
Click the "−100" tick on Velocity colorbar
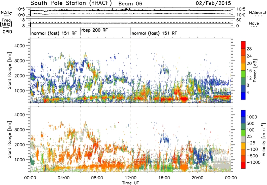pos(252,149)
